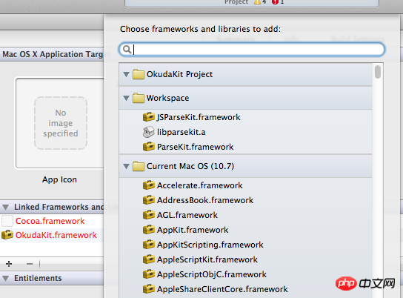Collapse the Workspace group

coord(126,98)
